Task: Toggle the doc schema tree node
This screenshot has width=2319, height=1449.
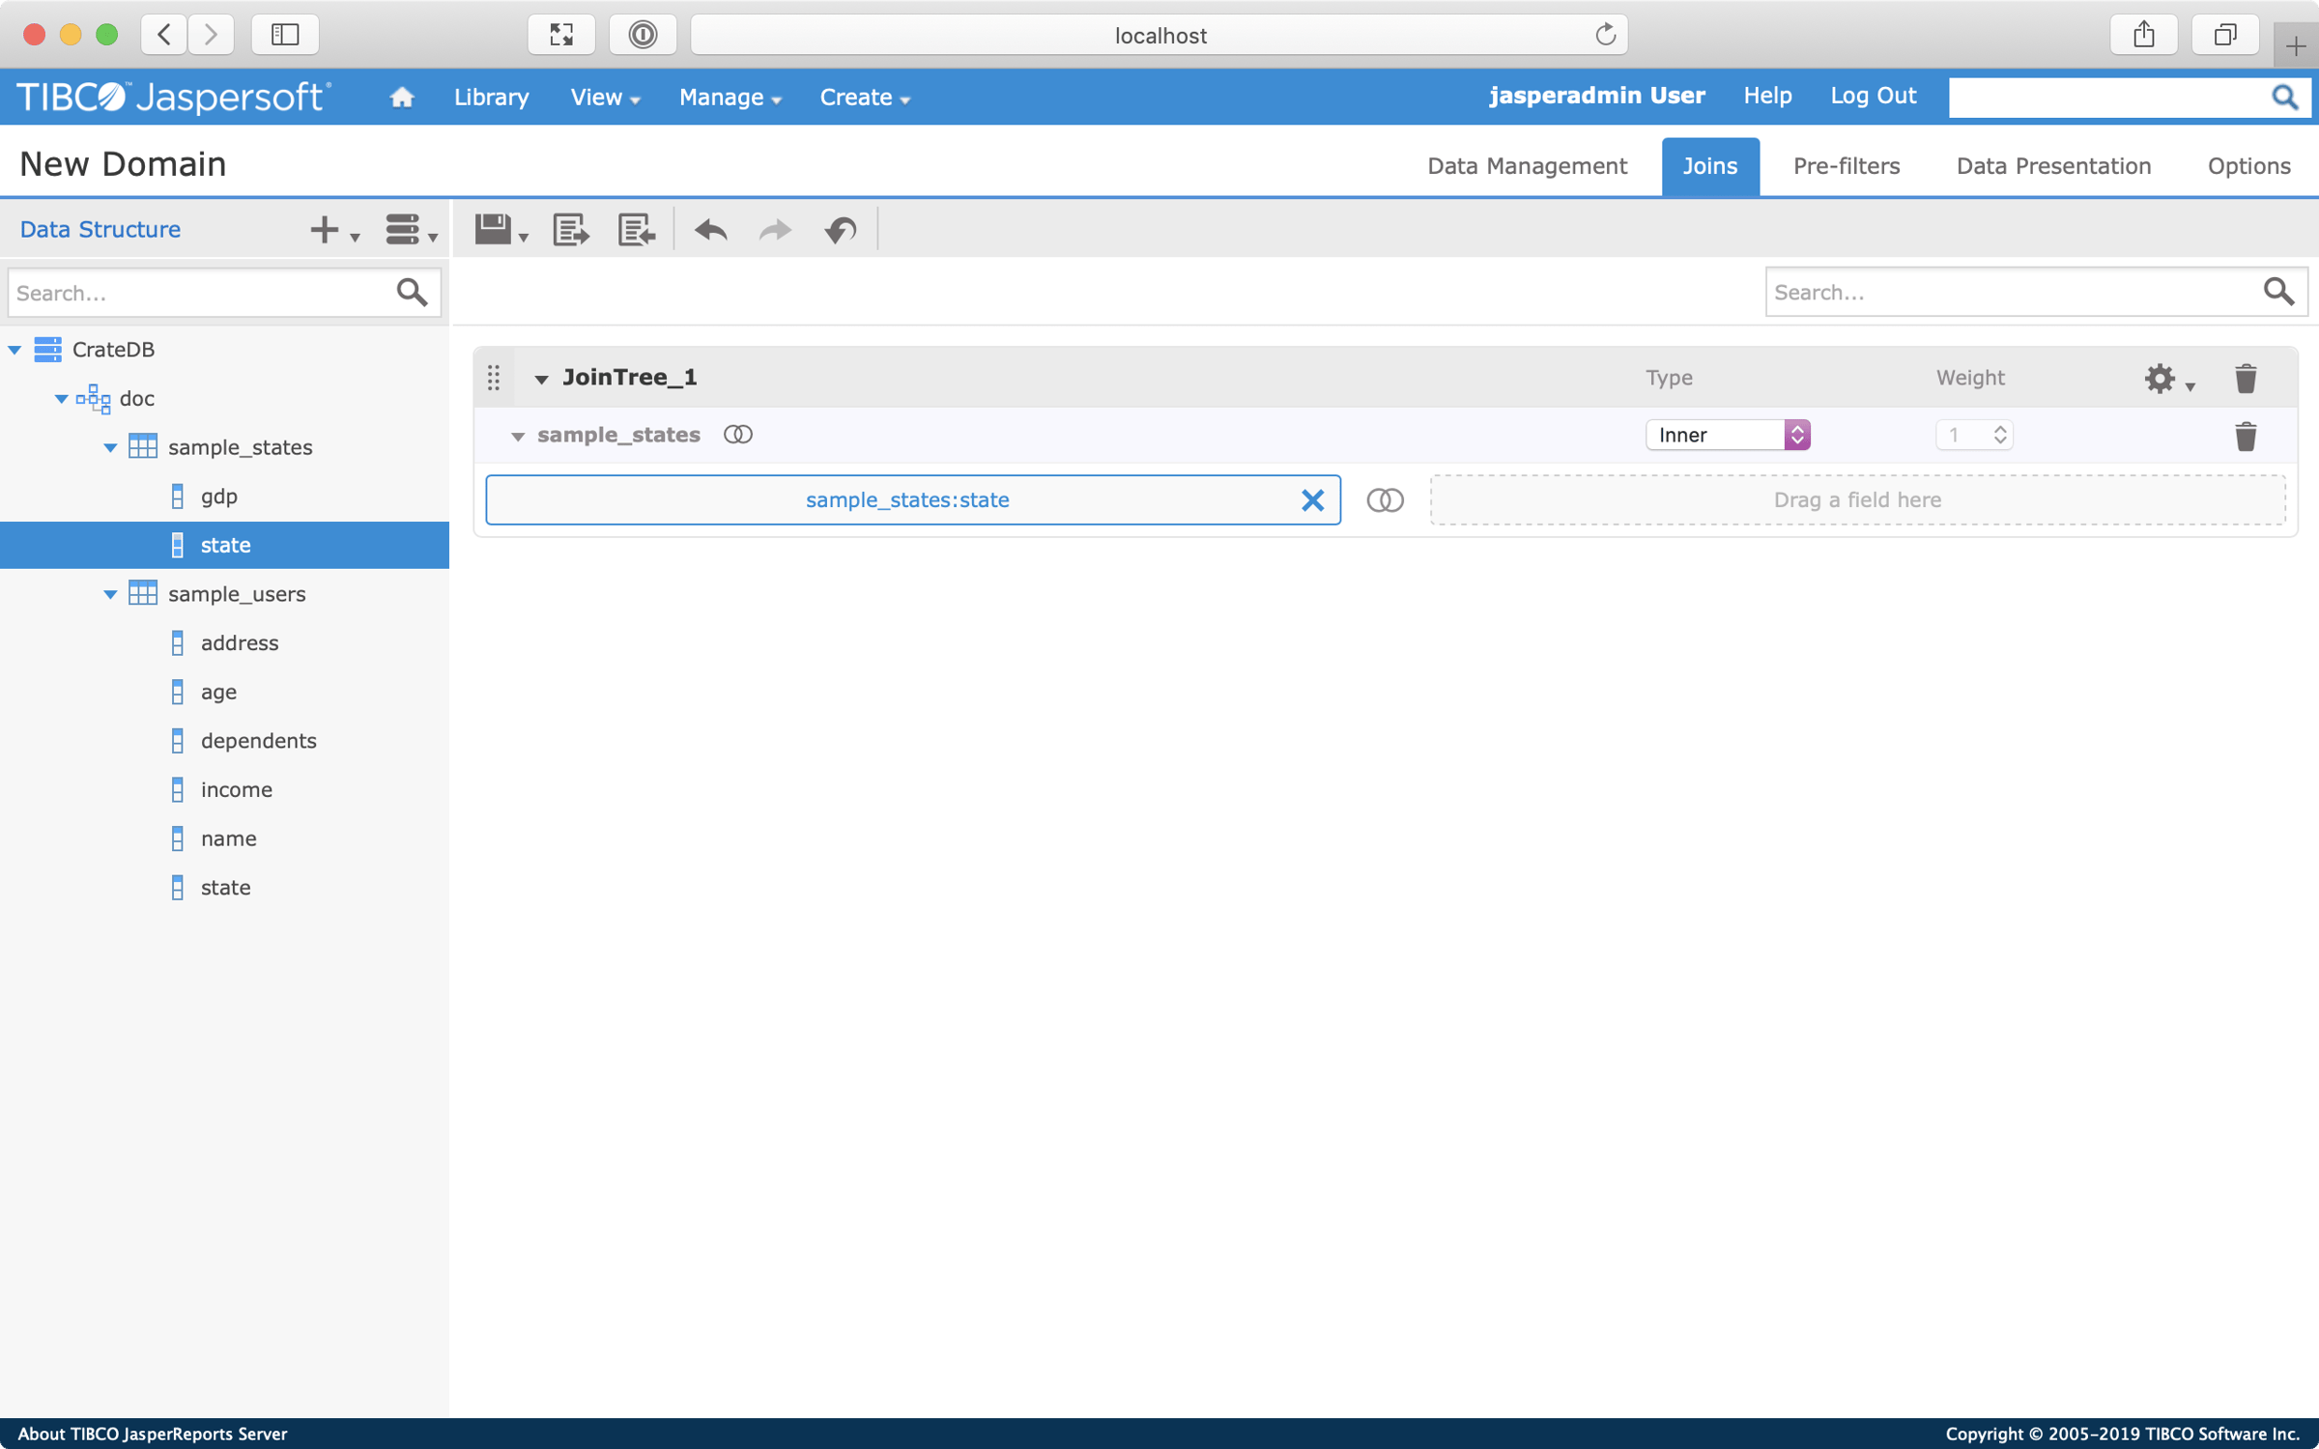Action: point(61,398)
